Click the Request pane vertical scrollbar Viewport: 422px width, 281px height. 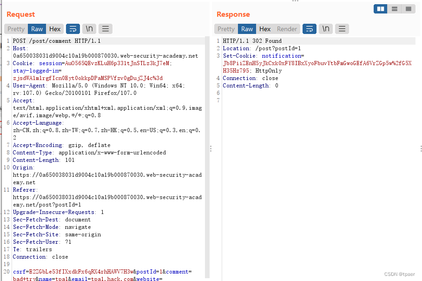207,157
